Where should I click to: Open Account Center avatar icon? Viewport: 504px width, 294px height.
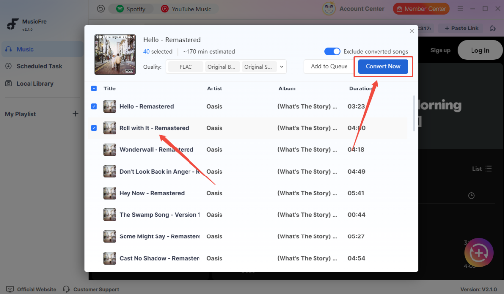[329, 9]
